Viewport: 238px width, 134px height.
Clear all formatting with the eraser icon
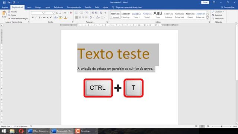click(x=71, y=13)
